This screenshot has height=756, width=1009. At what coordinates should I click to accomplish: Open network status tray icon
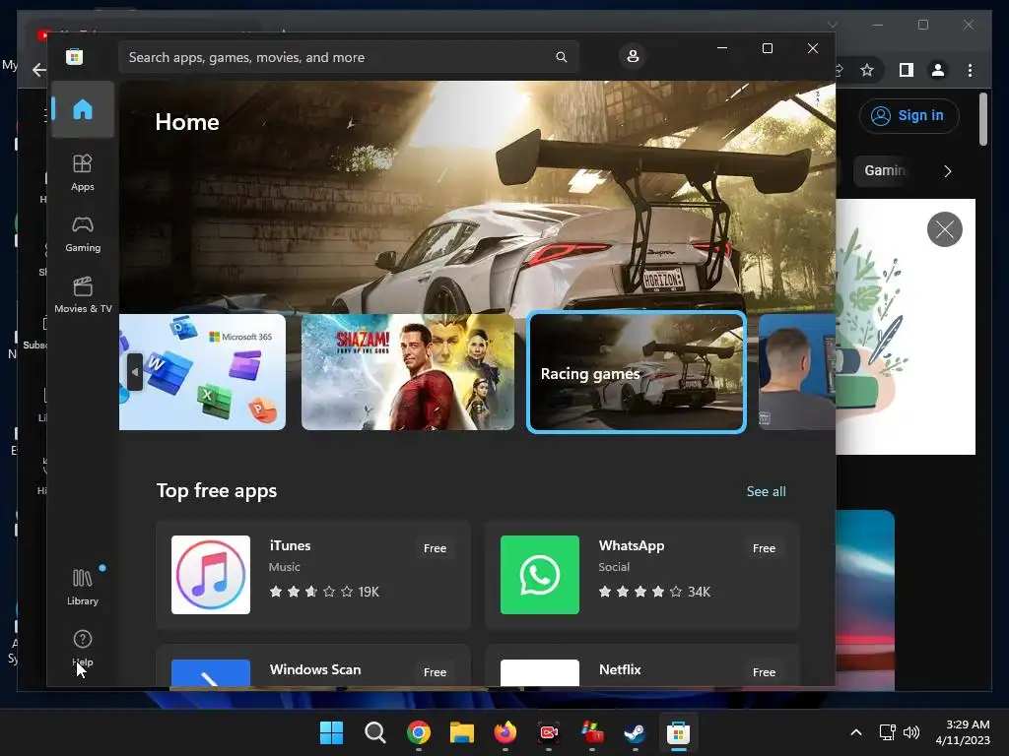(888, 732)
